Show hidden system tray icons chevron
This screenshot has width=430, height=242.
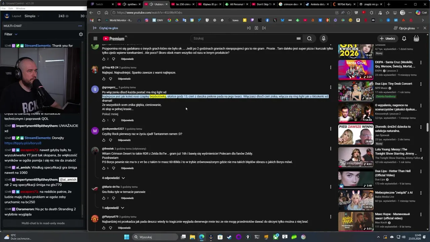[378, 237]
